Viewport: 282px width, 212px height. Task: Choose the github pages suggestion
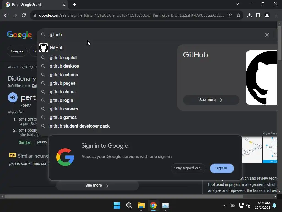point(107,83)
